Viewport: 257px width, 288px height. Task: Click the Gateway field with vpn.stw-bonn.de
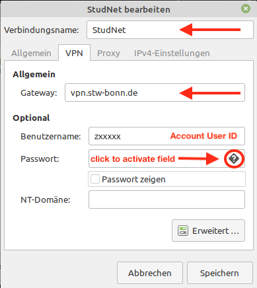tap(155, 92)
